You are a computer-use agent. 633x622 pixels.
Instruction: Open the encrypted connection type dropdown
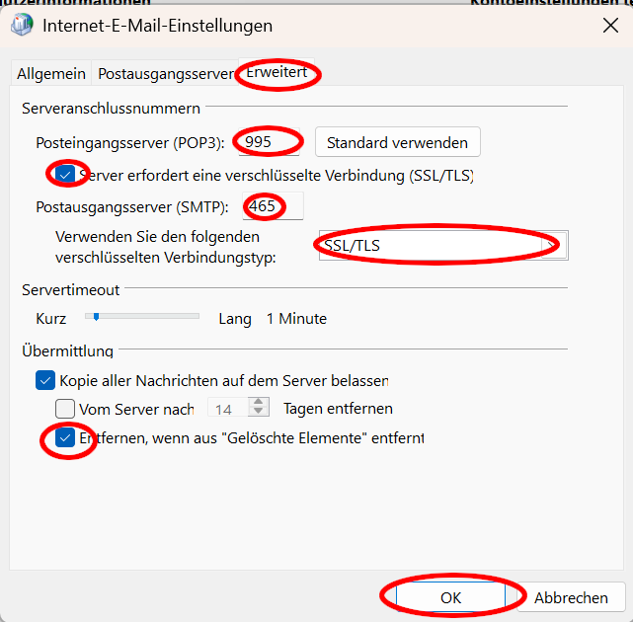[x=440, y=245]
